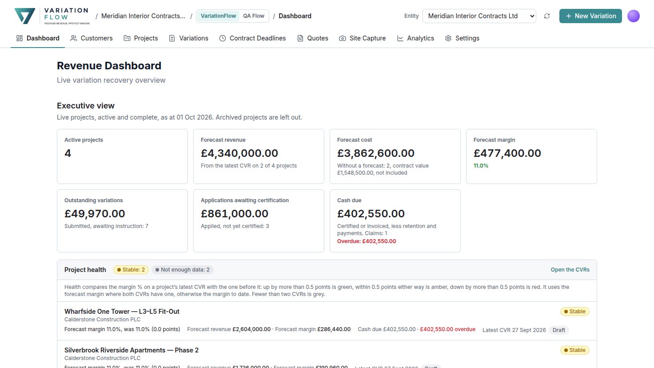This screenshot has height=368, width=654.
Task: Click the Stable badge on Silverbrook row
Action: click(575, 350)
